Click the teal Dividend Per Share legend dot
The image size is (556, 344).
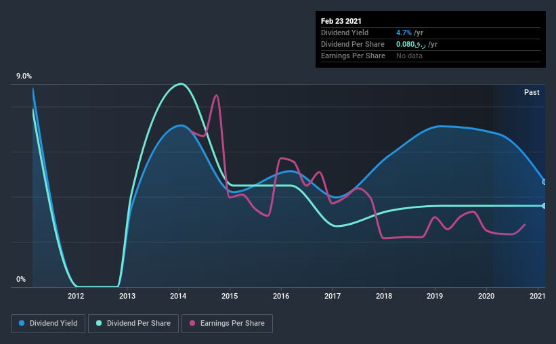[x=99, y=323]
